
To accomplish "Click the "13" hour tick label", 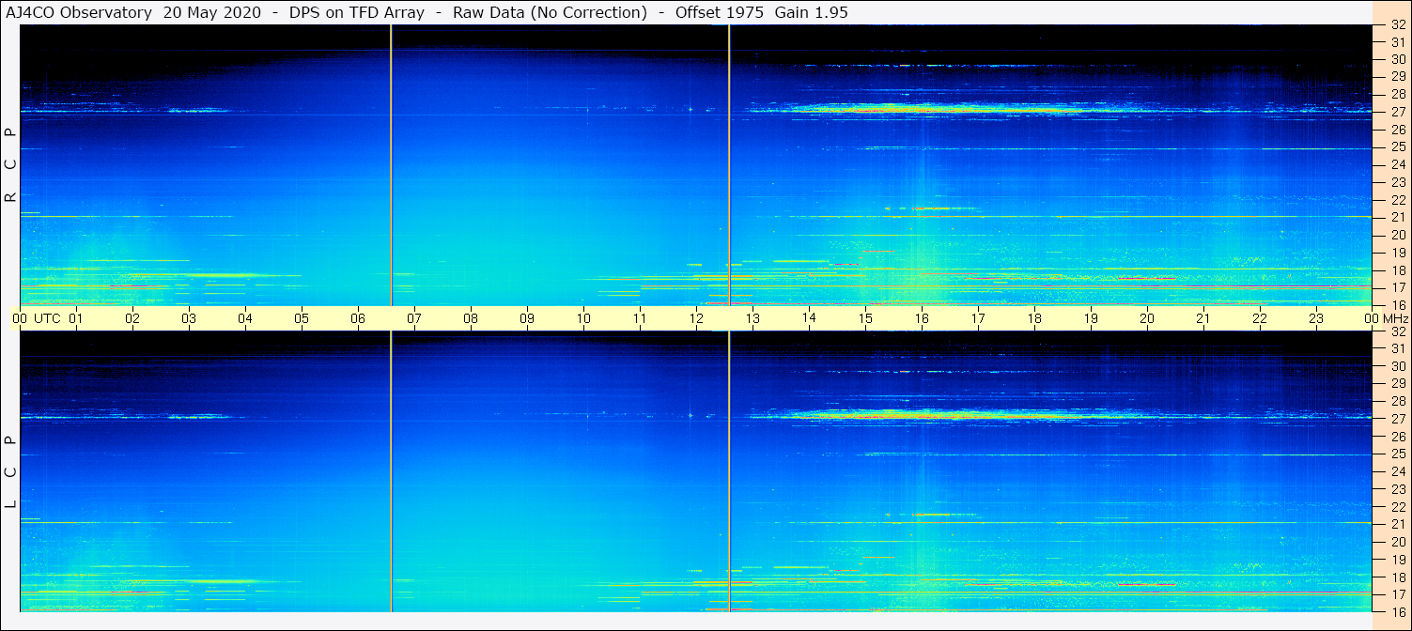I will 753,318.
